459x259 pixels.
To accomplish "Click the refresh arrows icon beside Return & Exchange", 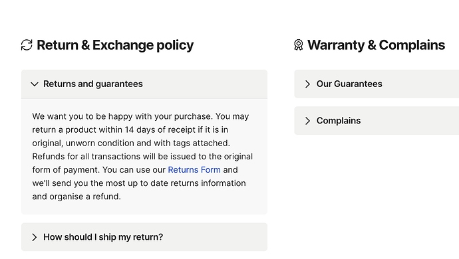I will coord(27,45).
